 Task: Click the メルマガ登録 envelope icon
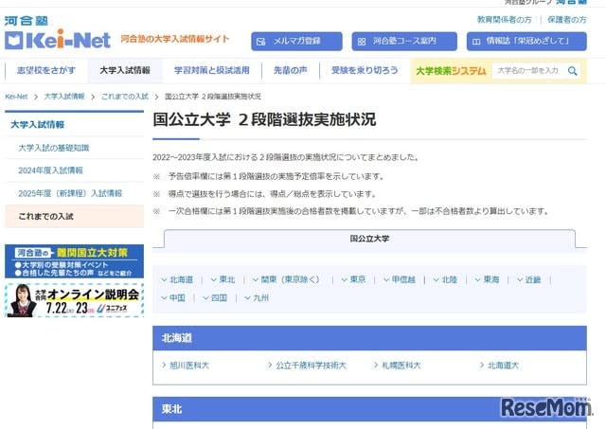coord(261,42)
